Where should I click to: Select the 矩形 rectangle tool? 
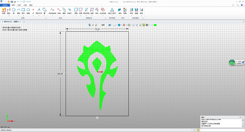click(23, 11)
